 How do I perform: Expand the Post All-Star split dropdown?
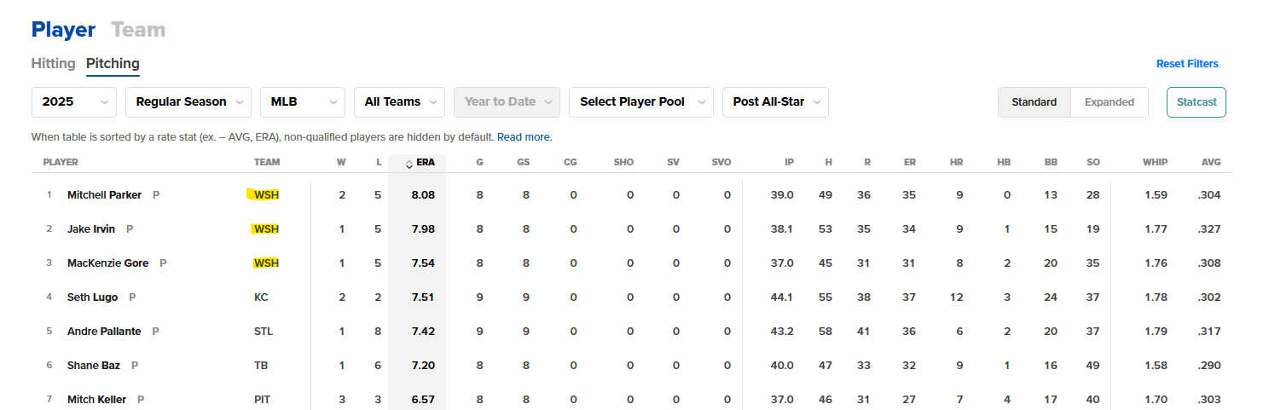775,101
